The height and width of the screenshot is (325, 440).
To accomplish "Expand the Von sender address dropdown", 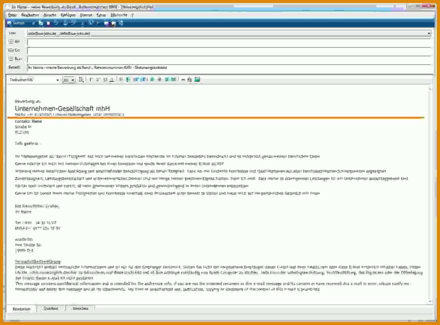I will pyautogui.click(x=429, y=33).
